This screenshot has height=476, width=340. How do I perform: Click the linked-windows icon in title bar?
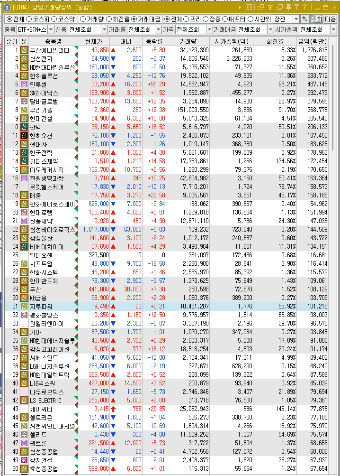(260, 7)
